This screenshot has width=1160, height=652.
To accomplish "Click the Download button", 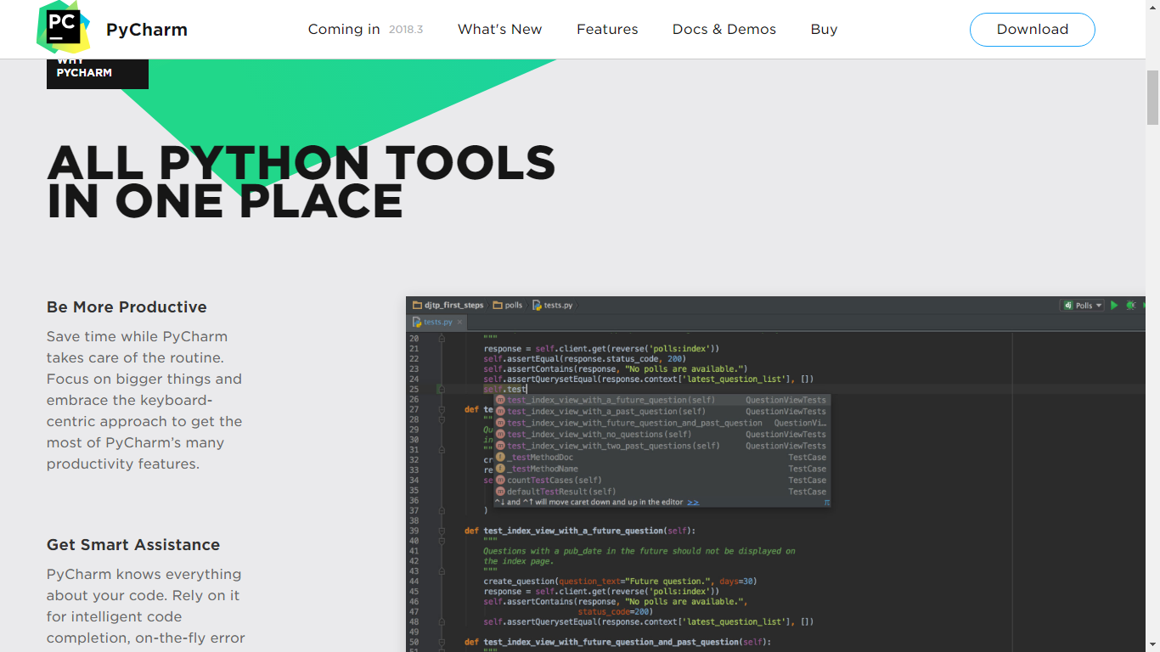I will (1032, 30).
